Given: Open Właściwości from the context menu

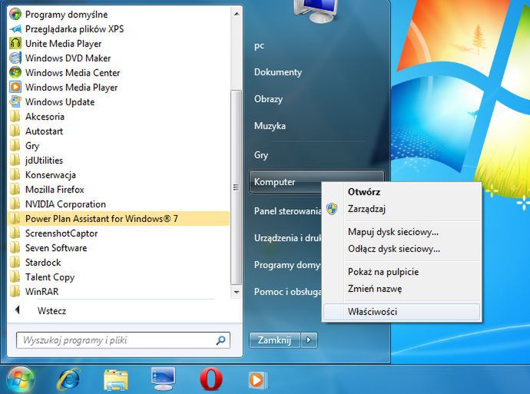Looking at the screenshot, I should (x=402, y=312).
